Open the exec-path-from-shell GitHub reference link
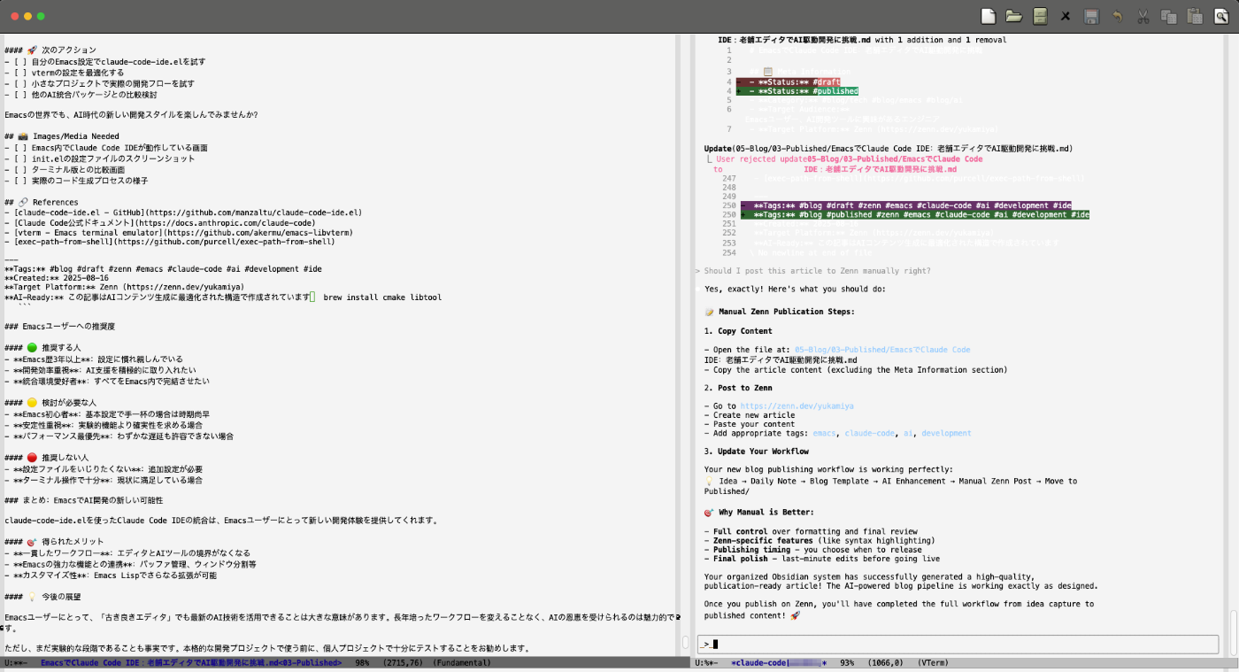 coord(174,242)
